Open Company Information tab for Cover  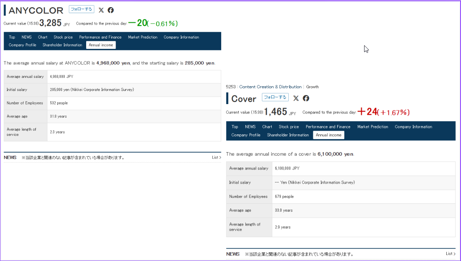click(413, 127)
